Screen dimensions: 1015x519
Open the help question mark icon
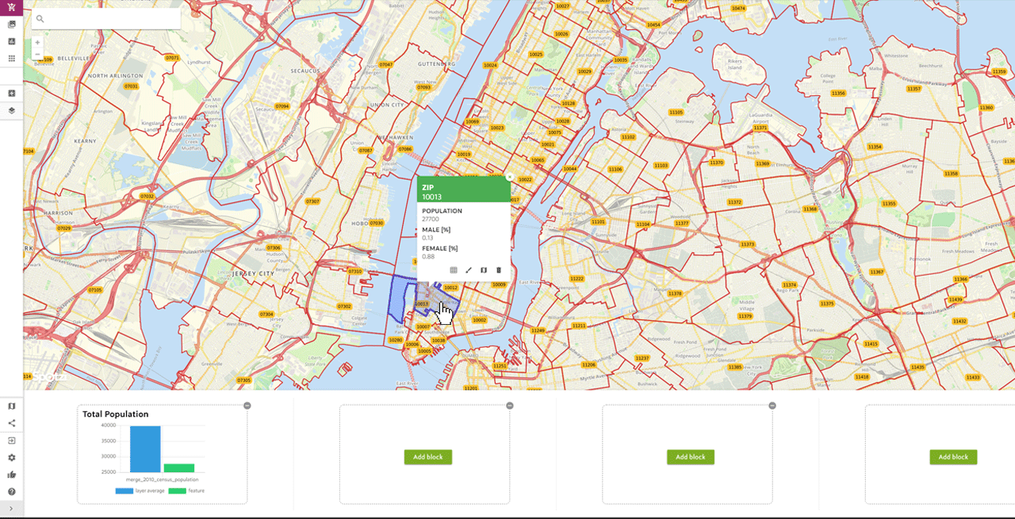point(12,492)
